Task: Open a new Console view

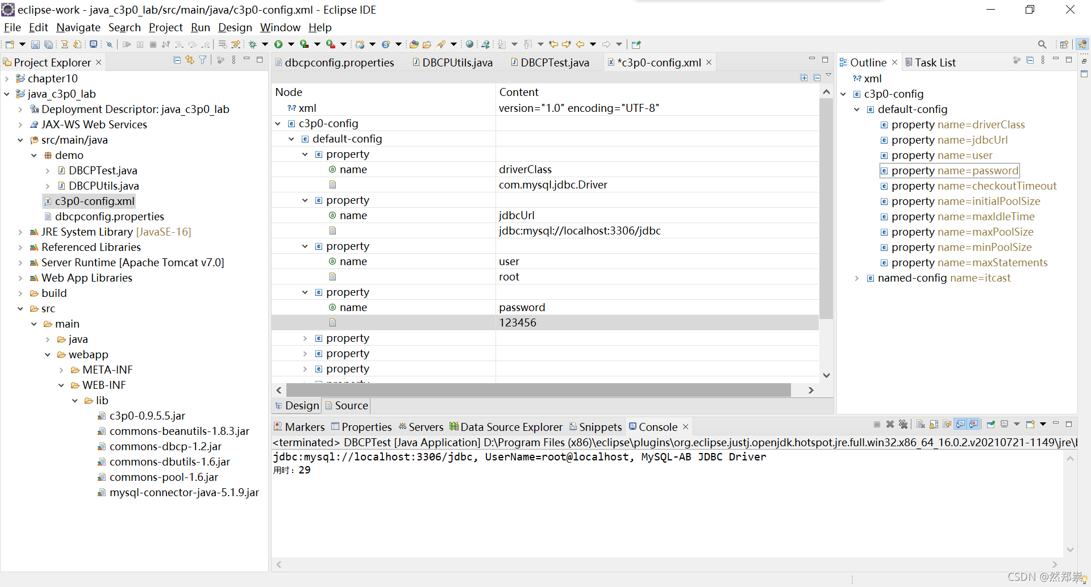Action: 1030,424
